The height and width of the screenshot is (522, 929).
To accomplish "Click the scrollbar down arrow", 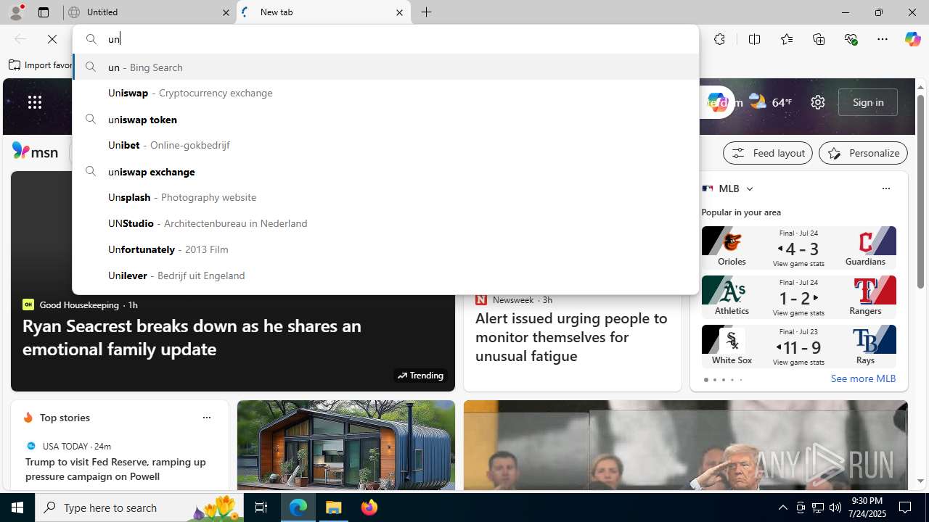I will (x=920, y=481).
